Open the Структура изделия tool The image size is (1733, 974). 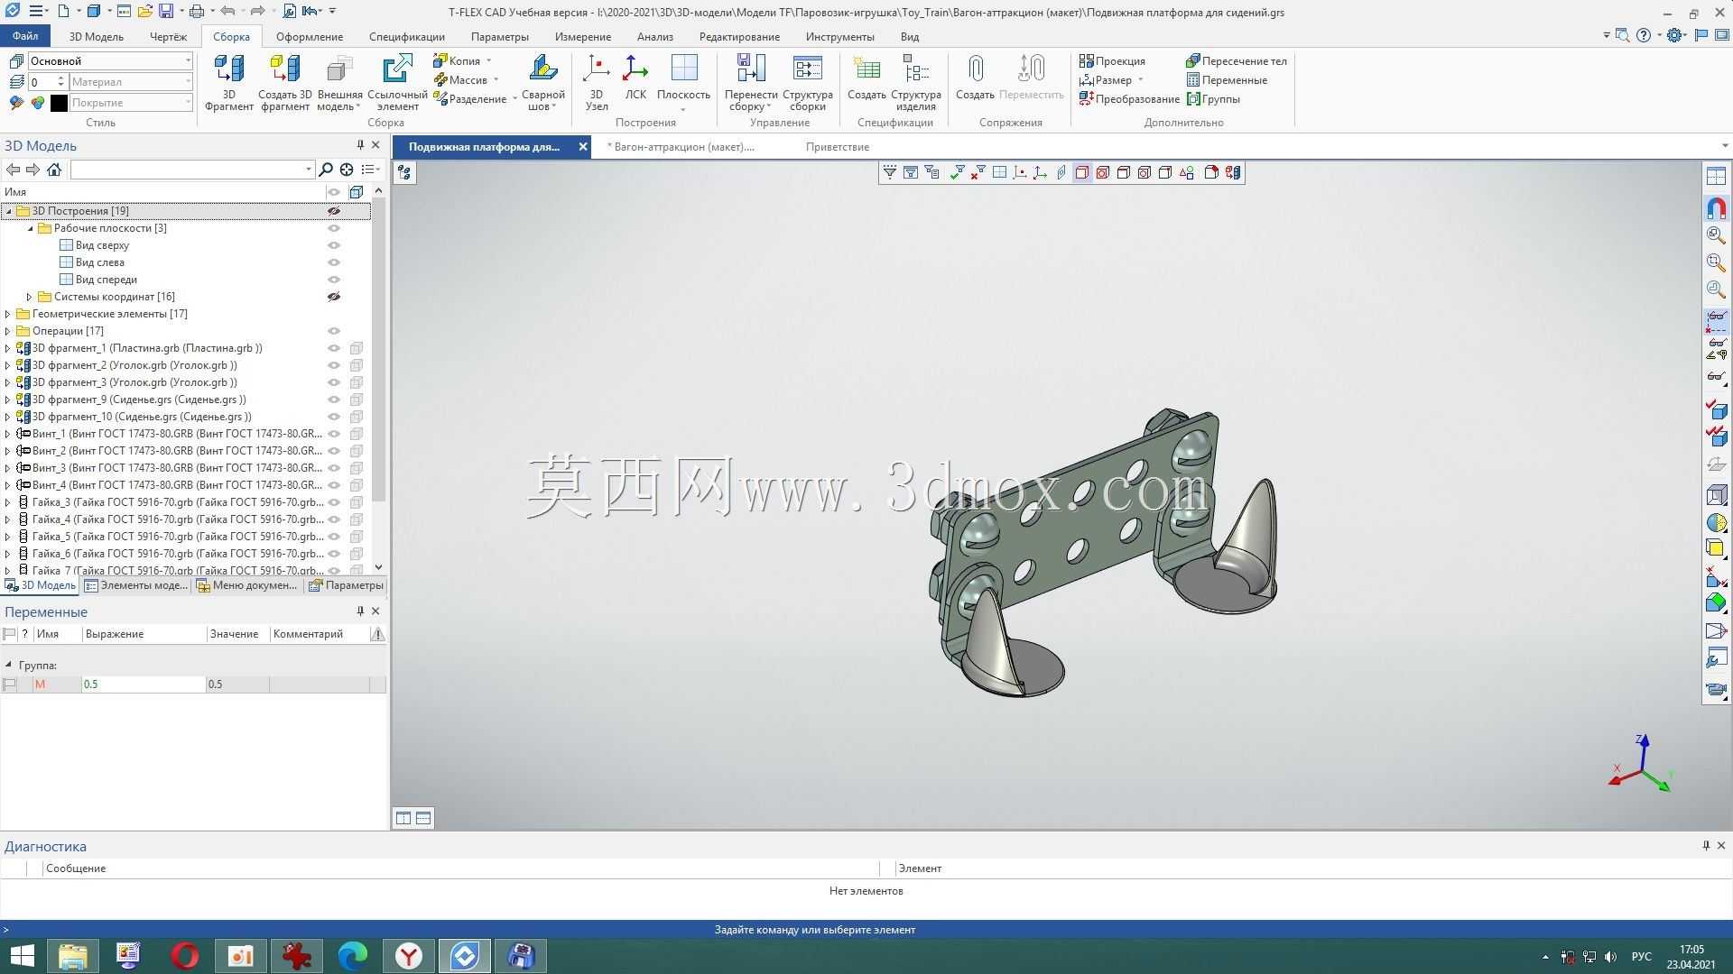pos(915,82)
